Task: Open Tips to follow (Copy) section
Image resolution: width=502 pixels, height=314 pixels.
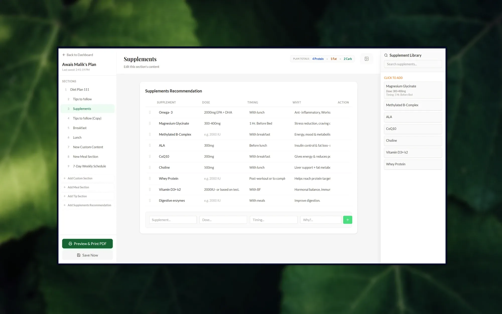Action: point(87,118)
